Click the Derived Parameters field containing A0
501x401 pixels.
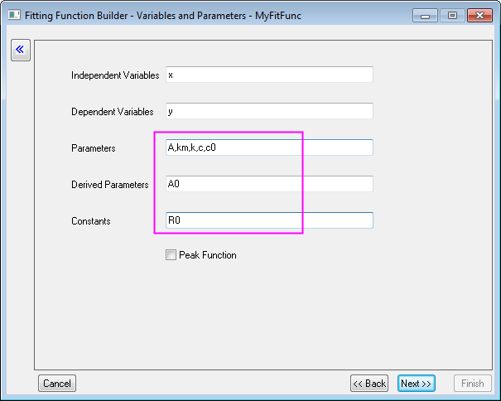[x=269, y=184]
